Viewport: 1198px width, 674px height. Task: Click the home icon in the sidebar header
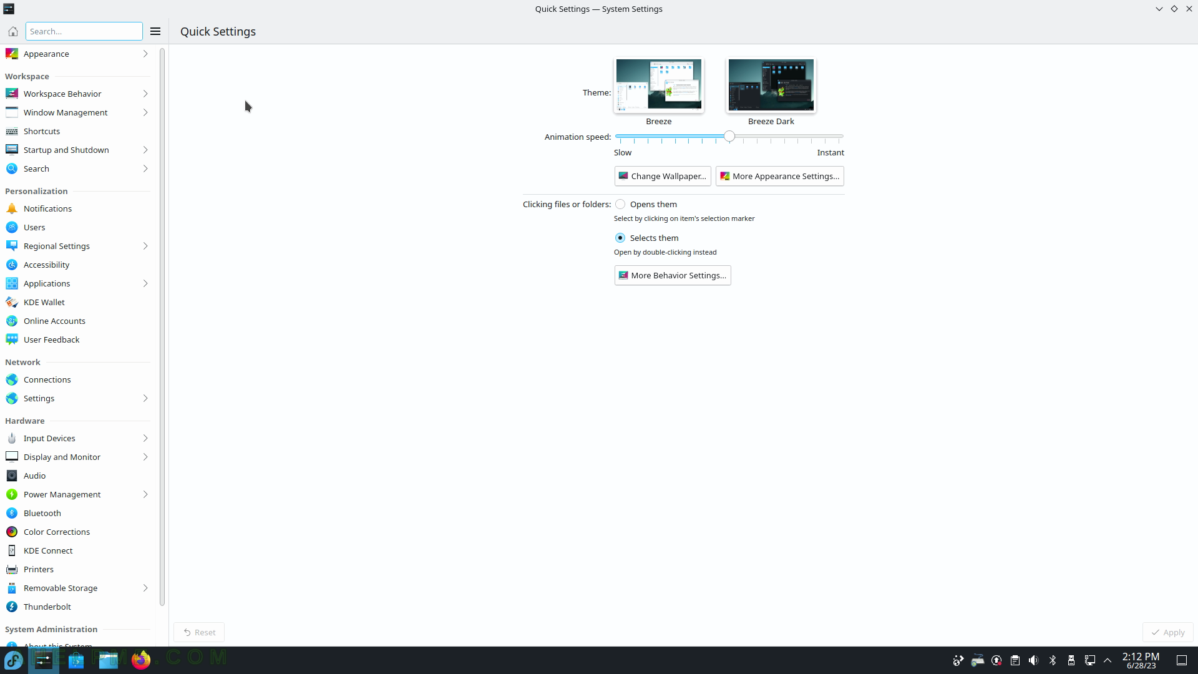pyautogui.click(x=12, y=31)
